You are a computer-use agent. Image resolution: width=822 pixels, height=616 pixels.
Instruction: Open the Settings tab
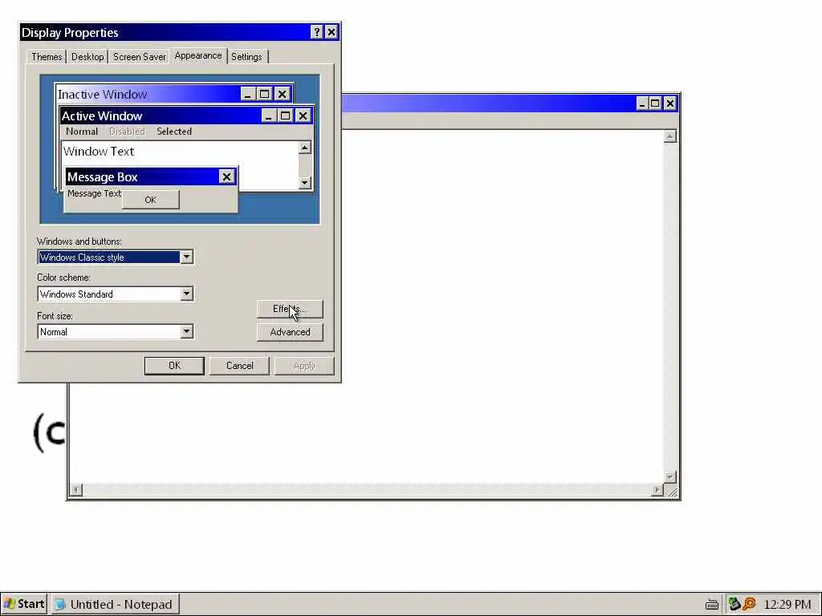tap(246, 57)
